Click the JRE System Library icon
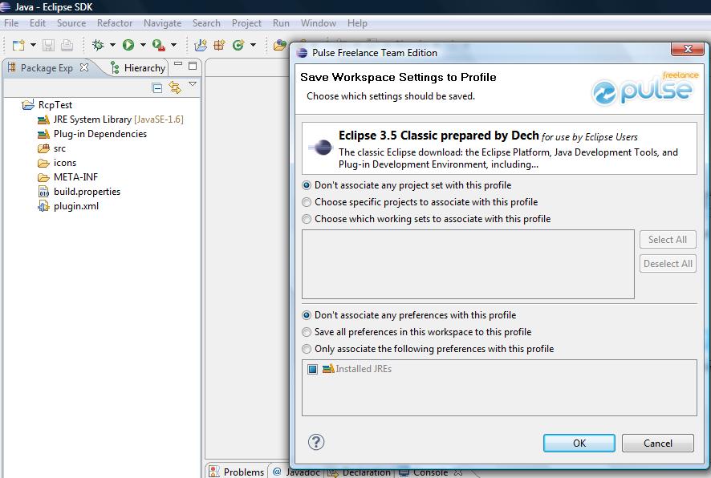 click(x=43, y=119)
